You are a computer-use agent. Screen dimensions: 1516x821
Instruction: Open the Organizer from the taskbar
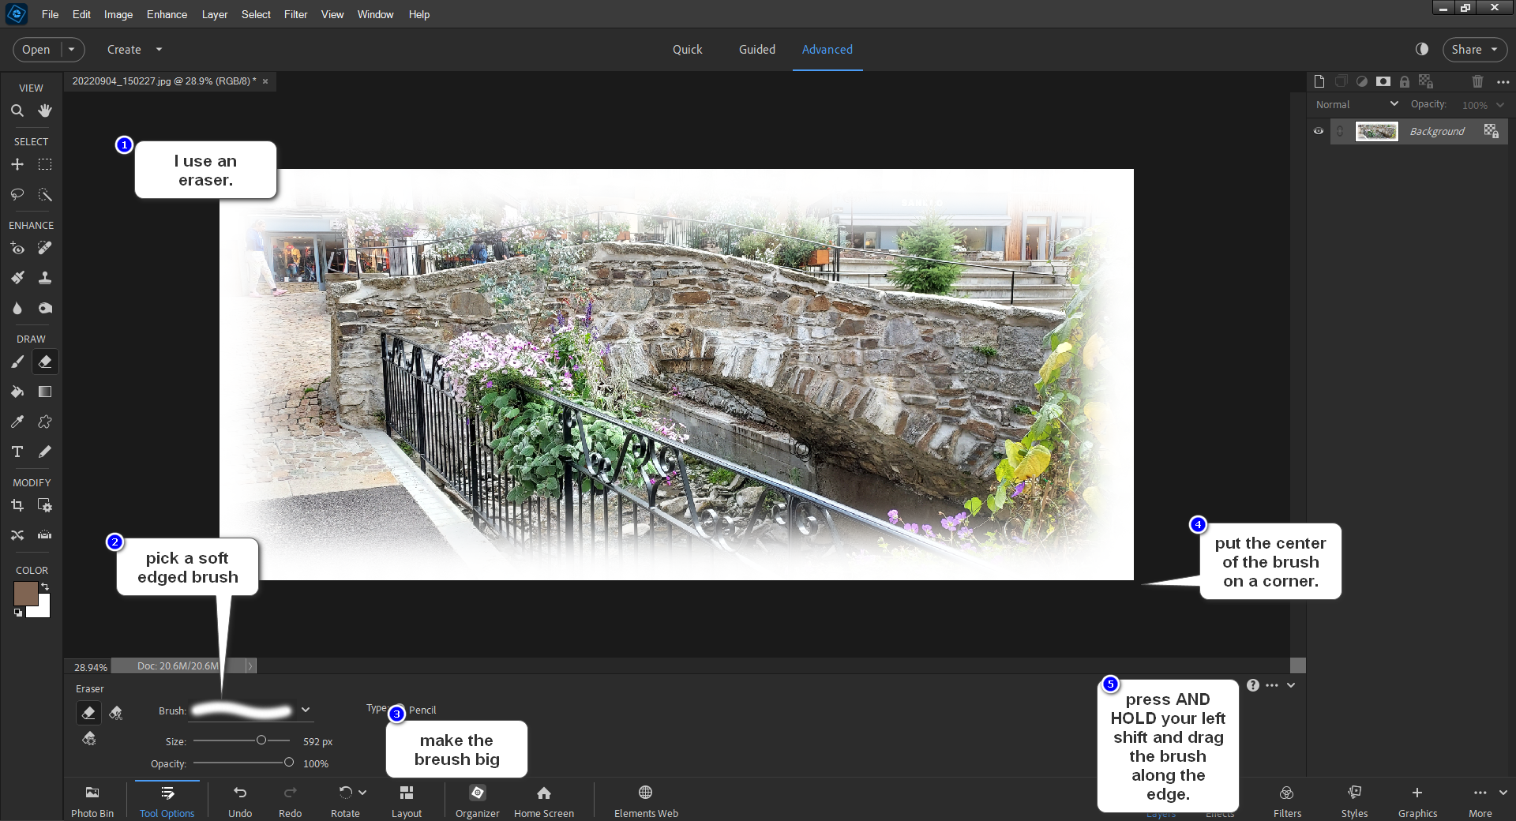(477, 799)
